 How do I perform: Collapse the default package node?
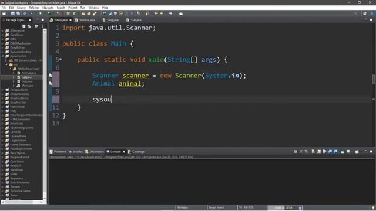[11, 69]
